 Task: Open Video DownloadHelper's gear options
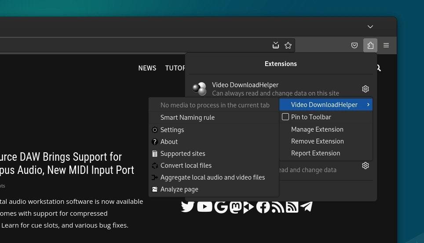point(365,89)
